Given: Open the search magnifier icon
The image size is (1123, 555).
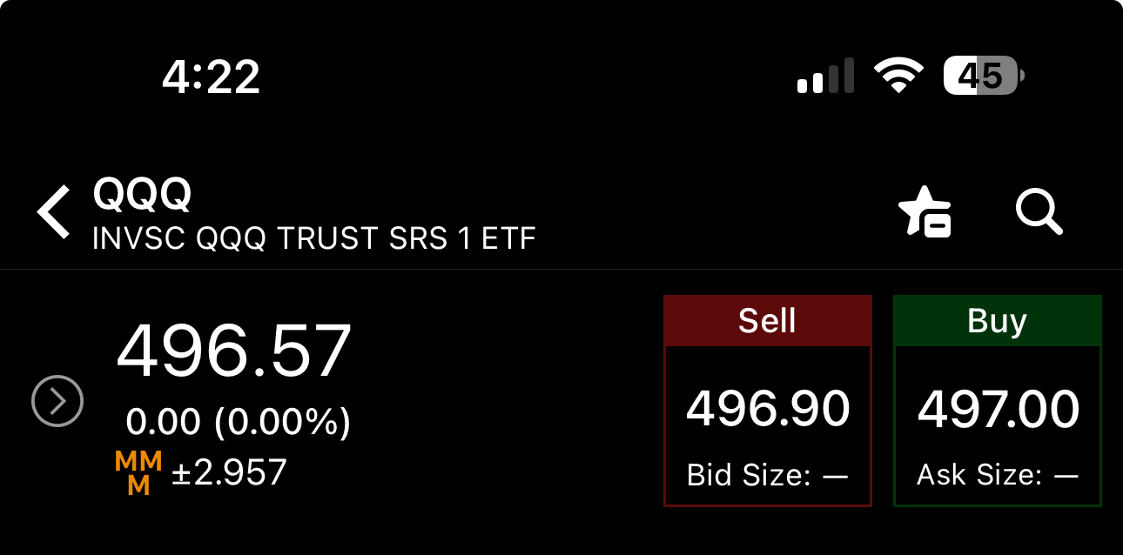Looking at the screenshot, I should (x=1039, y=211).
